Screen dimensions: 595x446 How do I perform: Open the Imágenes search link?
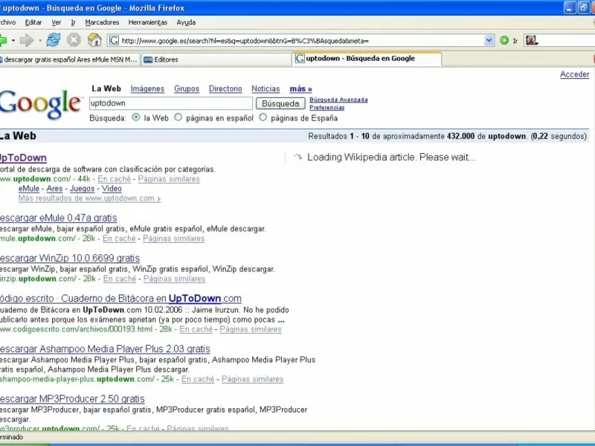(x=147, y=88)
